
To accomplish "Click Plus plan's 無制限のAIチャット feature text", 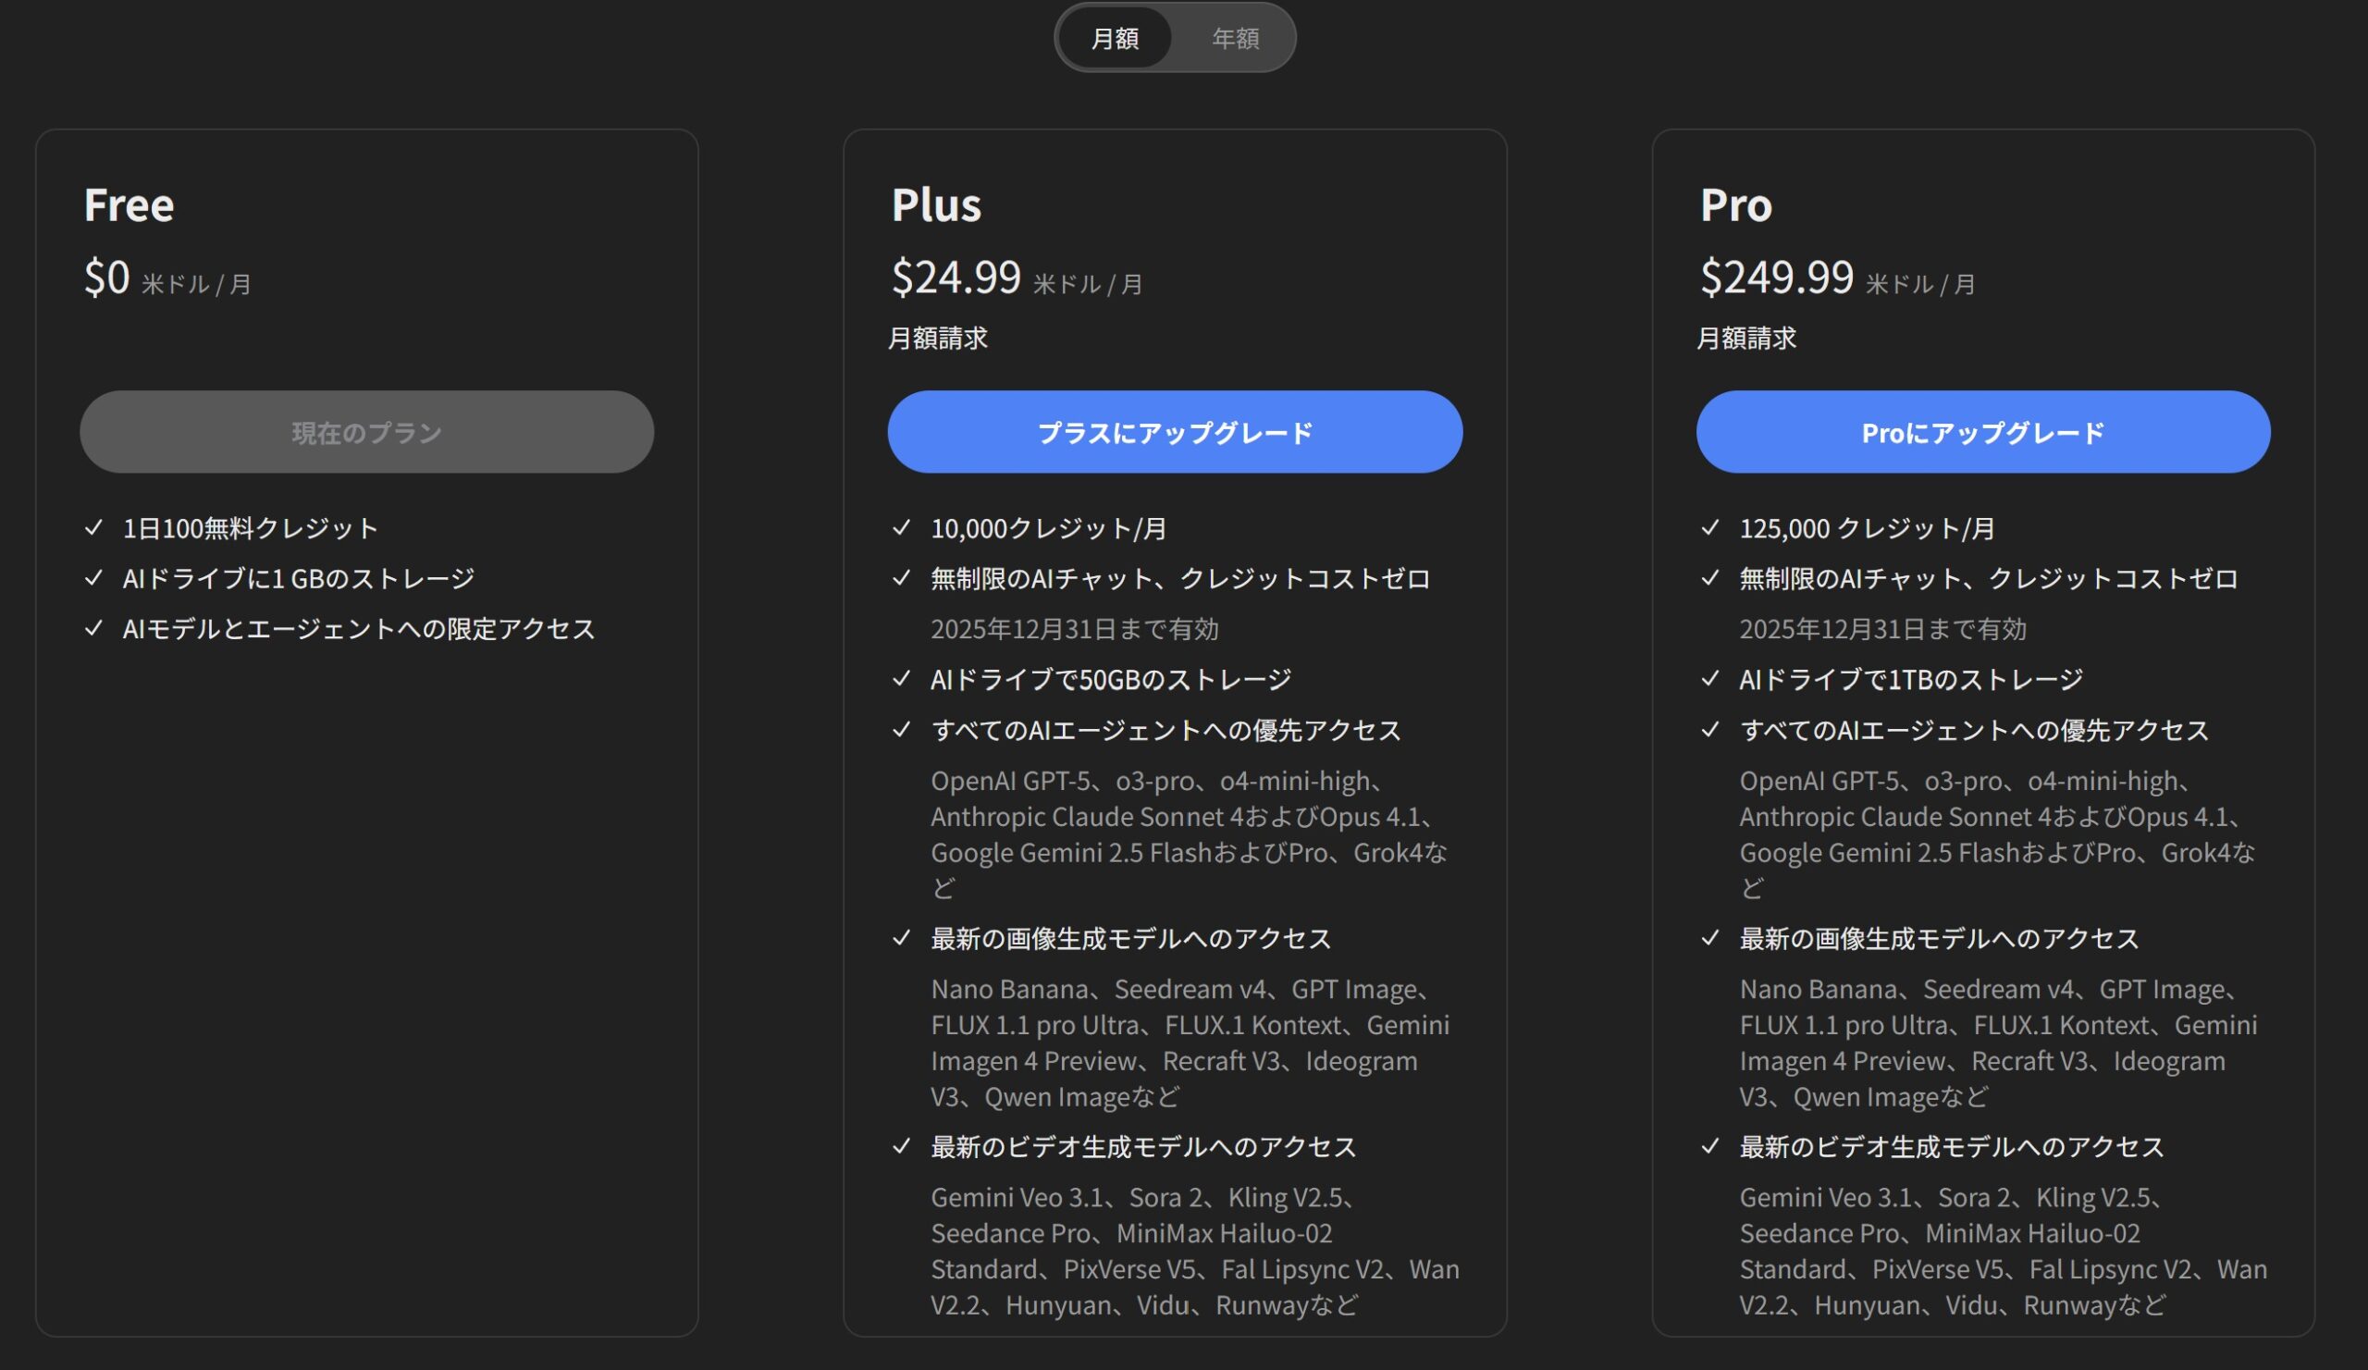I will pos(1180,579).
